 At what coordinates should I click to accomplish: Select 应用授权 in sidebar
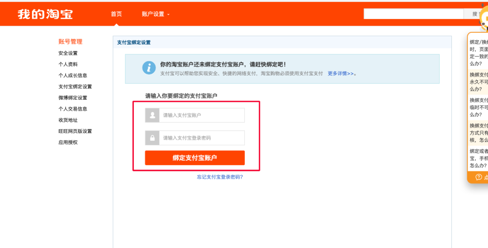[68, 142]
